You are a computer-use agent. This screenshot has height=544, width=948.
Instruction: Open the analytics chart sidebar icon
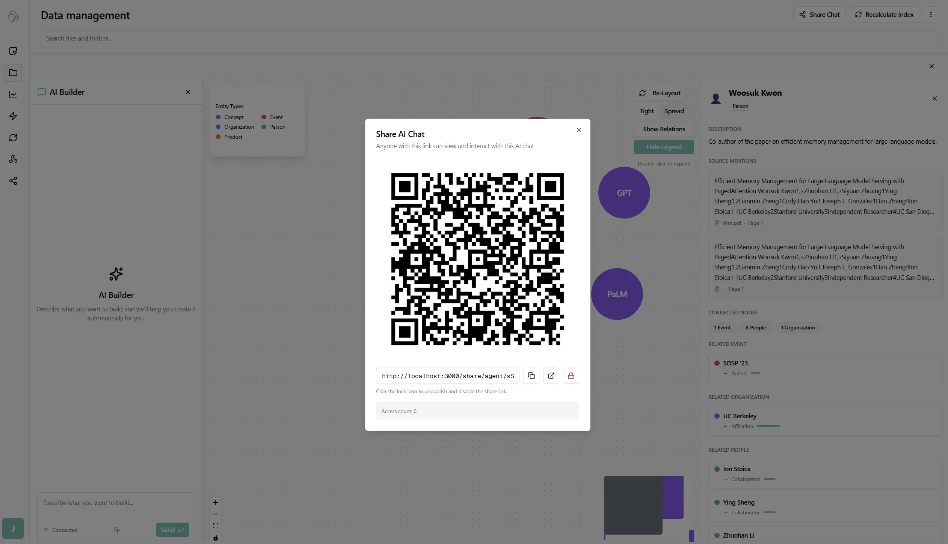point(13,95)
